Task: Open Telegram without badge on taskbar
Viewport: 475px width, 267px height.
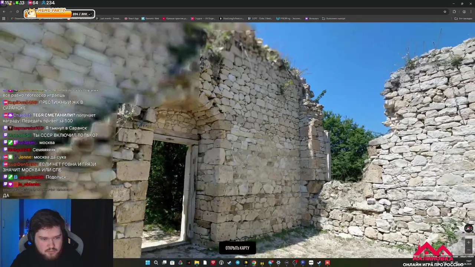Action: [x=237, y=263]
